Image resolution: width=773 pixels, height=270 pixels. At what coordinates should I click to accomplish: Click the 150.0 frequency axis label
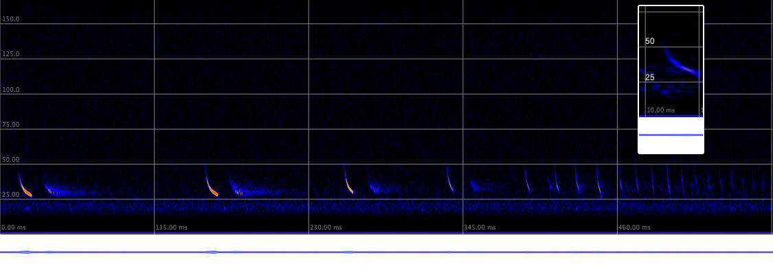click(11, 19)
